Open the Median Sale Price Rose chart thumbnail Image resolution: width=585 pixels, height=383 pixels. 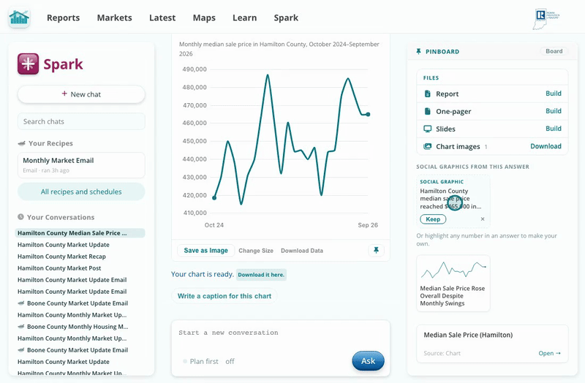tap(453, 284)
